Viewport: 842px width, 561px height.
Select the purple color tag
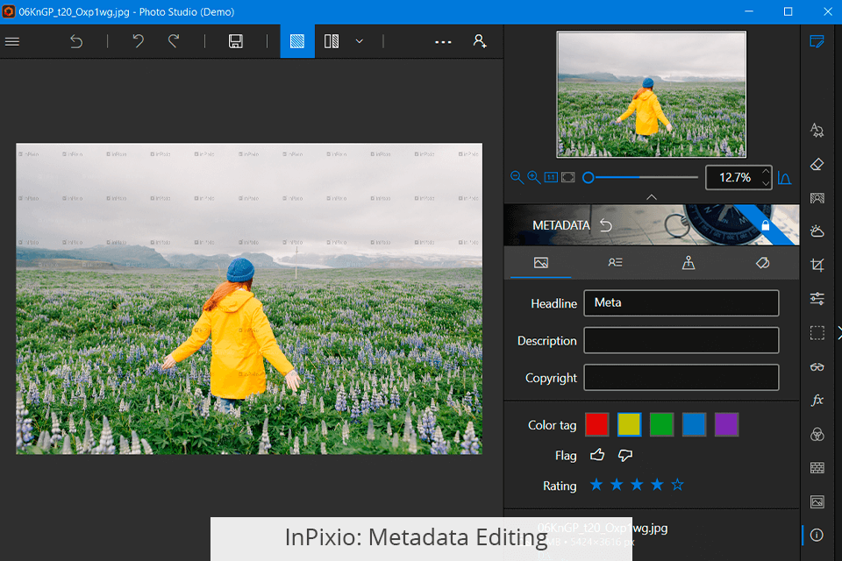726,424
